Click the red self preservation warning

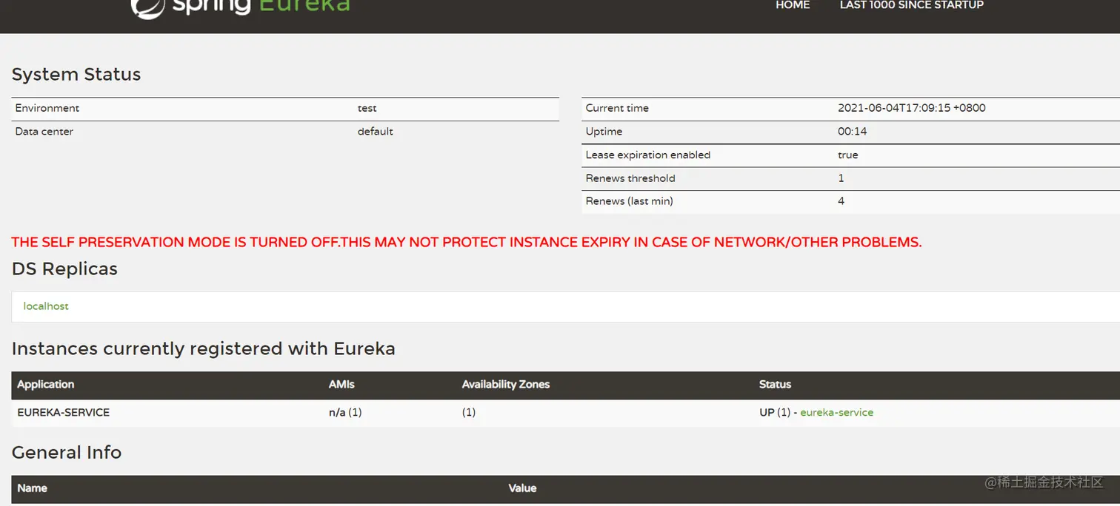coord(467,243)
